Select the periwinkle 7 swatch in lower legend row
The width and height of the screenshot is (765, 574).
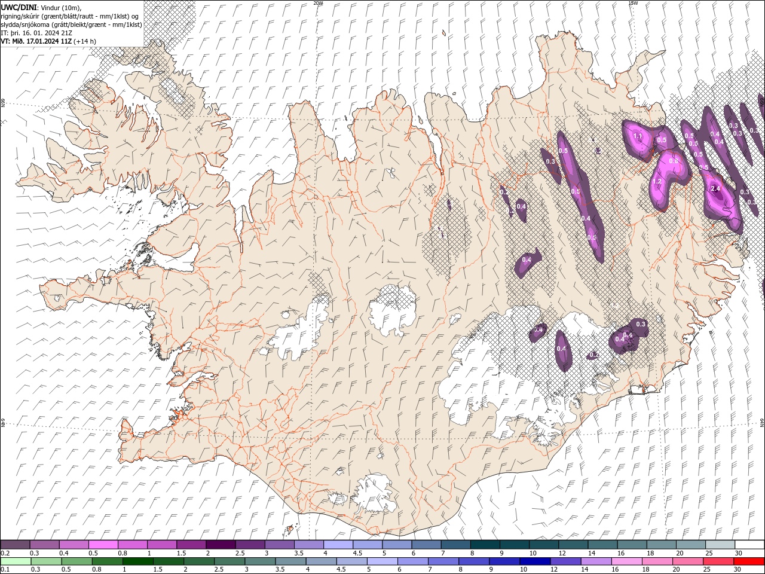[443, 561]
